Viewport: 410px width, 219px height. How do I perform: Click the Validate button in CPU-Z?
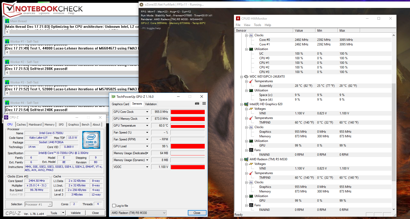76,213
